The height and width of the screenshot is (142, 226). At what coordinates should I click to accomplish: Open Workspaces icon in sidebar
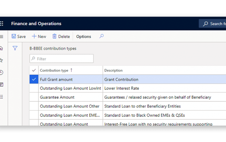tap(2, 84)
